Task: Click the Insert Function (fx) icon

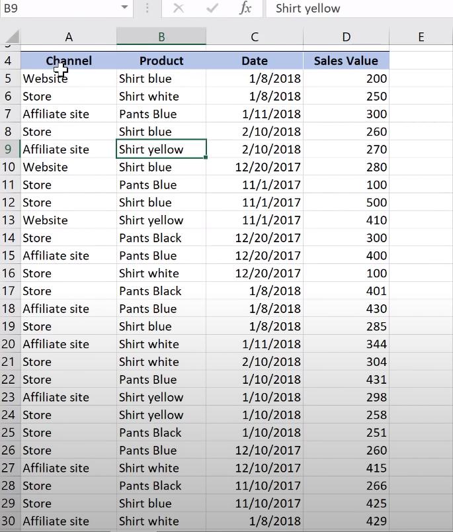Action: (x=245, y=9)
